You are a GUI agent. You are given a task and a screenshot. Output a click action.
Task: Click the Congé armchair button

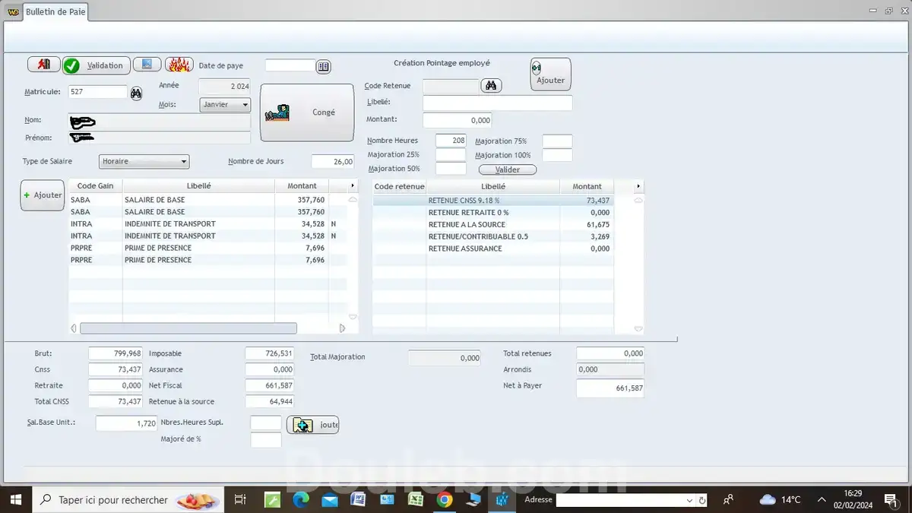click(307, 112)
